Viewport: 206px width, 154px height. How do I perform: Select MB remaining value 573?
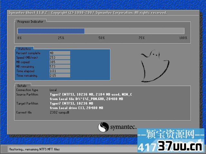pyautogui.click(x=60, y=66)
